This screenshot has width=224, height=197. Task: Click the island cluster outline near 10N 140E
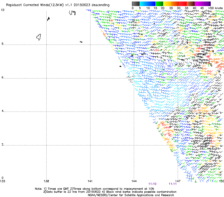[72, 13]
